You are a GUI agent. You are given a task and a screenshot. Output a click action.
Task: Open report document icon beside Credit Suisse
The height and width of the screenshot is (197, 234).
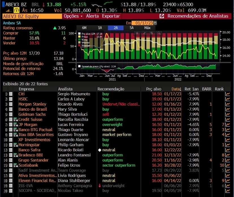[x=16, y=119]
